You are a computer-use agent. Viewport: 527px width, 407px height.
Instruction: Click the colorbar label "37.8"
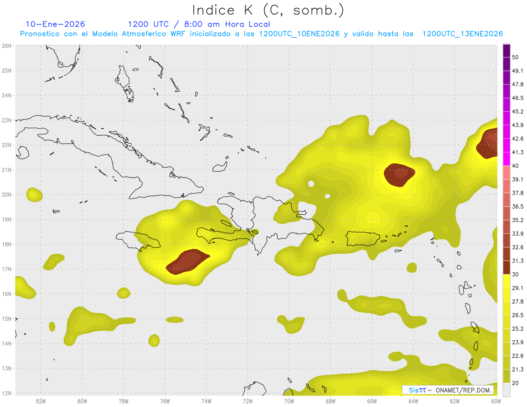[517, 193]
